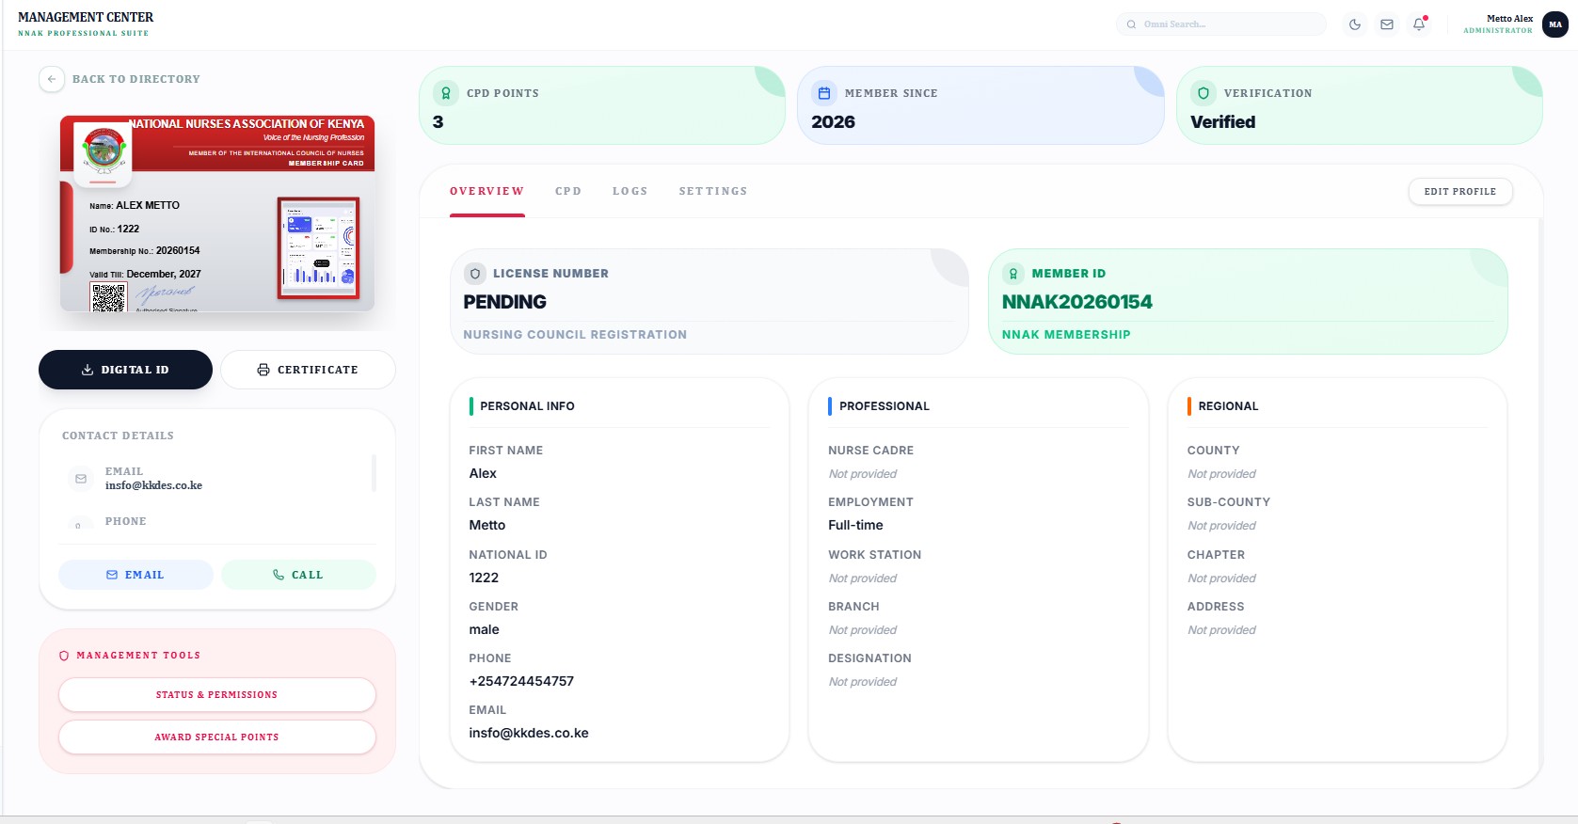The width and height of the screenshot is (1578, 824).
Task: Open the notifications bell icon
Action: click(1419, 24)
